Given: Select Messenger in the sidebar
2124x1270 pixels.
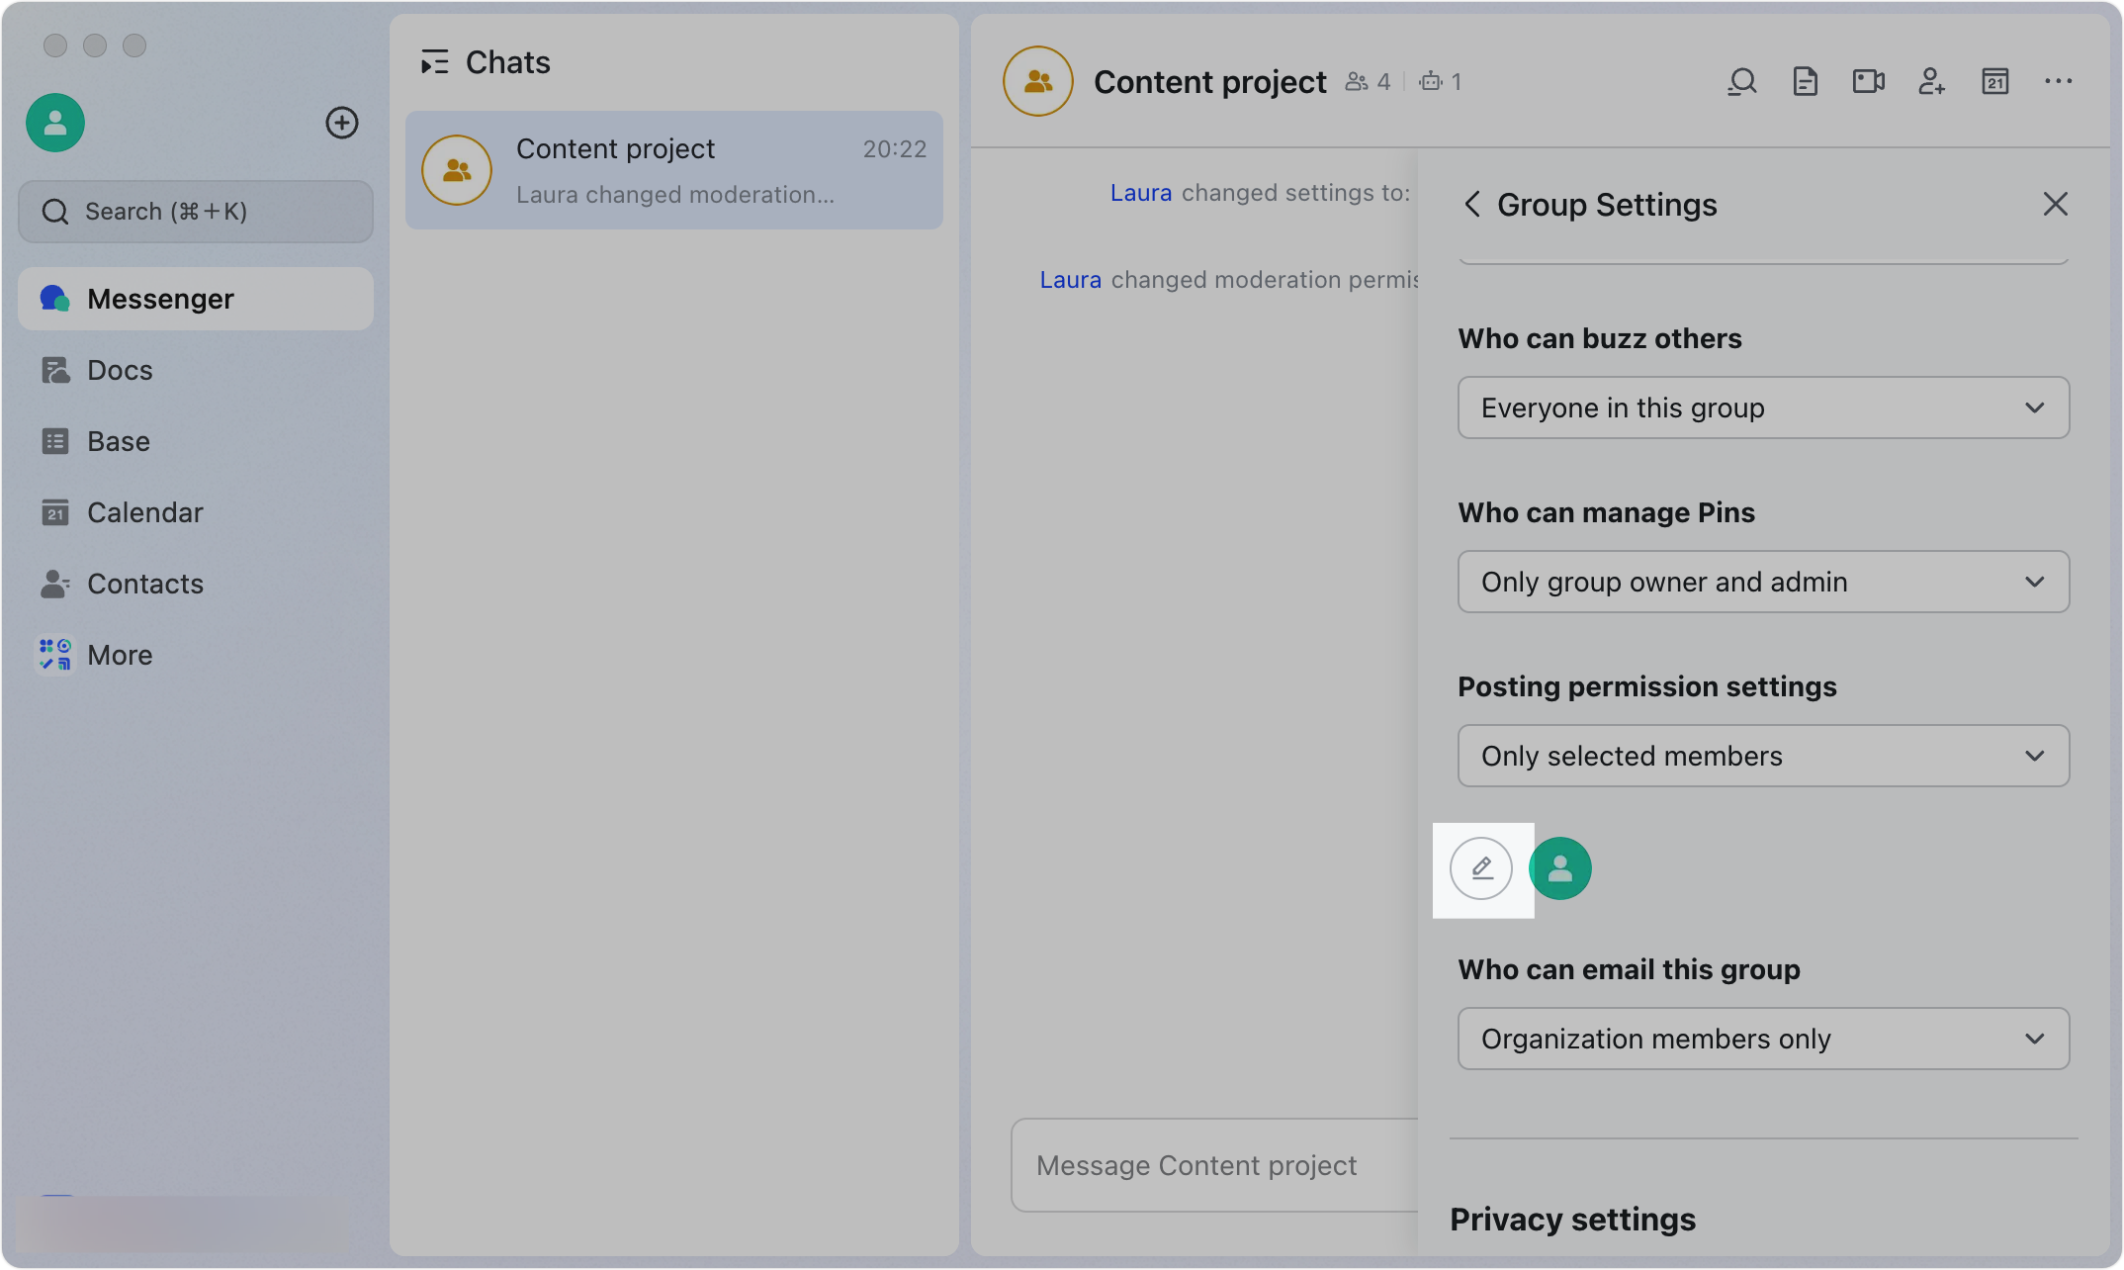Looking at the screenshot, I should point(196,299).
